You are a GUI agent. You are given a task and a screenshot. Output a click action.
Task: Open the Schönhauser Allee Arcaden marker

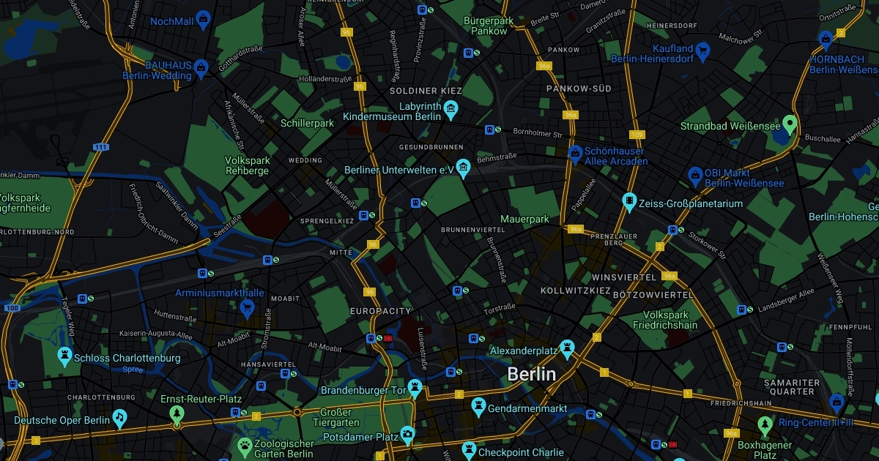pyautogui.click(x=576, y=154)
